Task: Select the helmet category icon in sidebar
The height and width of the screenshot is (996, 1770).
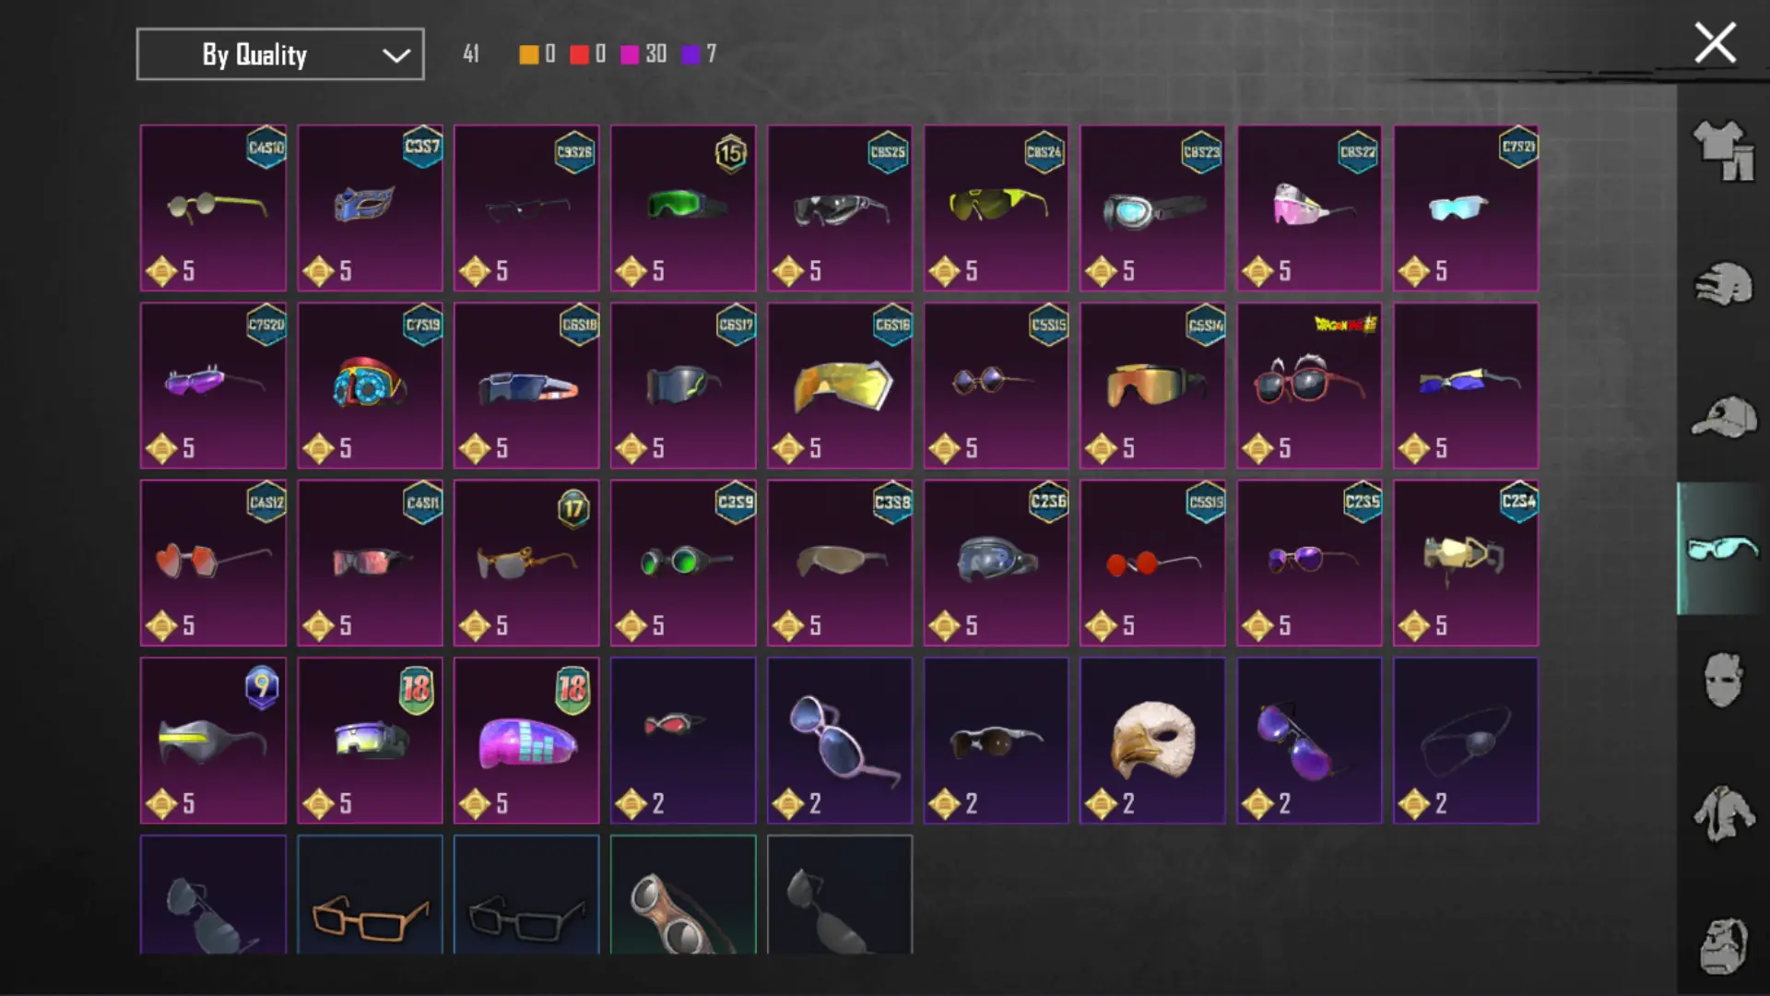Action: pos(1722,284)
